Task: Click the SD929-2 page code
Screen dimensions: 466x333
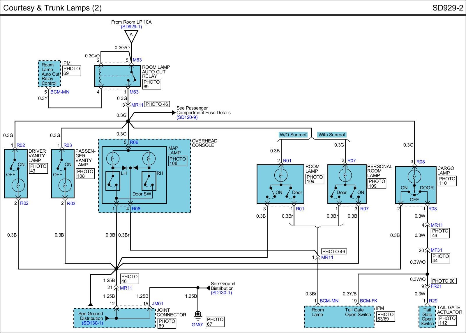Action: point(448,8)
